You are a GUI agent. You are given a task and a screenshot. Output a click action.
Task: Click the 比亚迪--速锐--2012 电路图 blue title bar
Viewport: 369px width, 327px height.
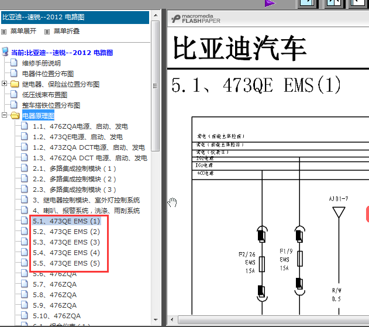(x=75, y=17)
